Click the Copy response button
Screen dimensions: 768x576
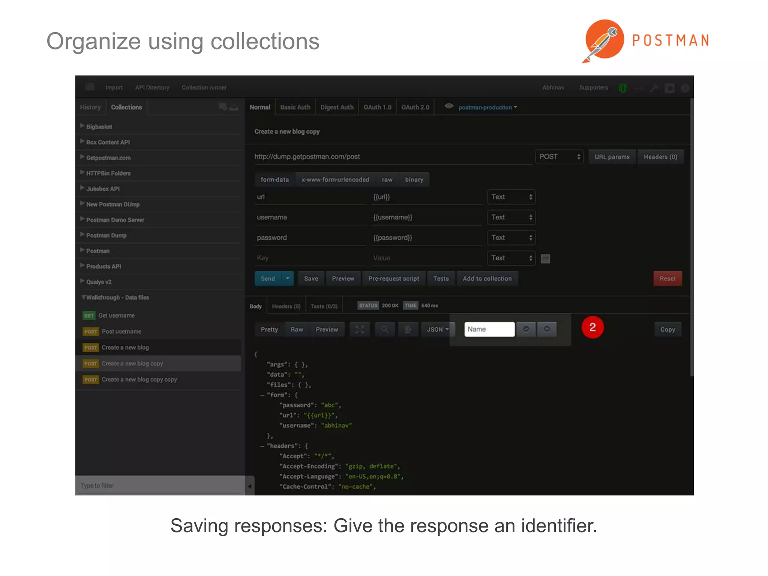(x=668, y=329)
